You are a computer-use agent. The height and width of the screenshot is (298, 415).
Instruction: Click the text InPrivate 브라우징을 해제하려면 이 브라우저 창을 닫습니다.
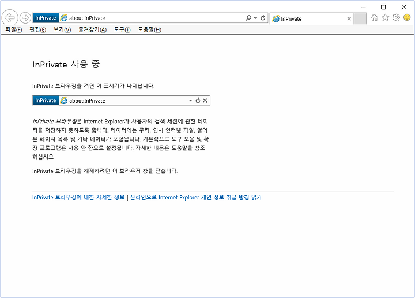105,171
